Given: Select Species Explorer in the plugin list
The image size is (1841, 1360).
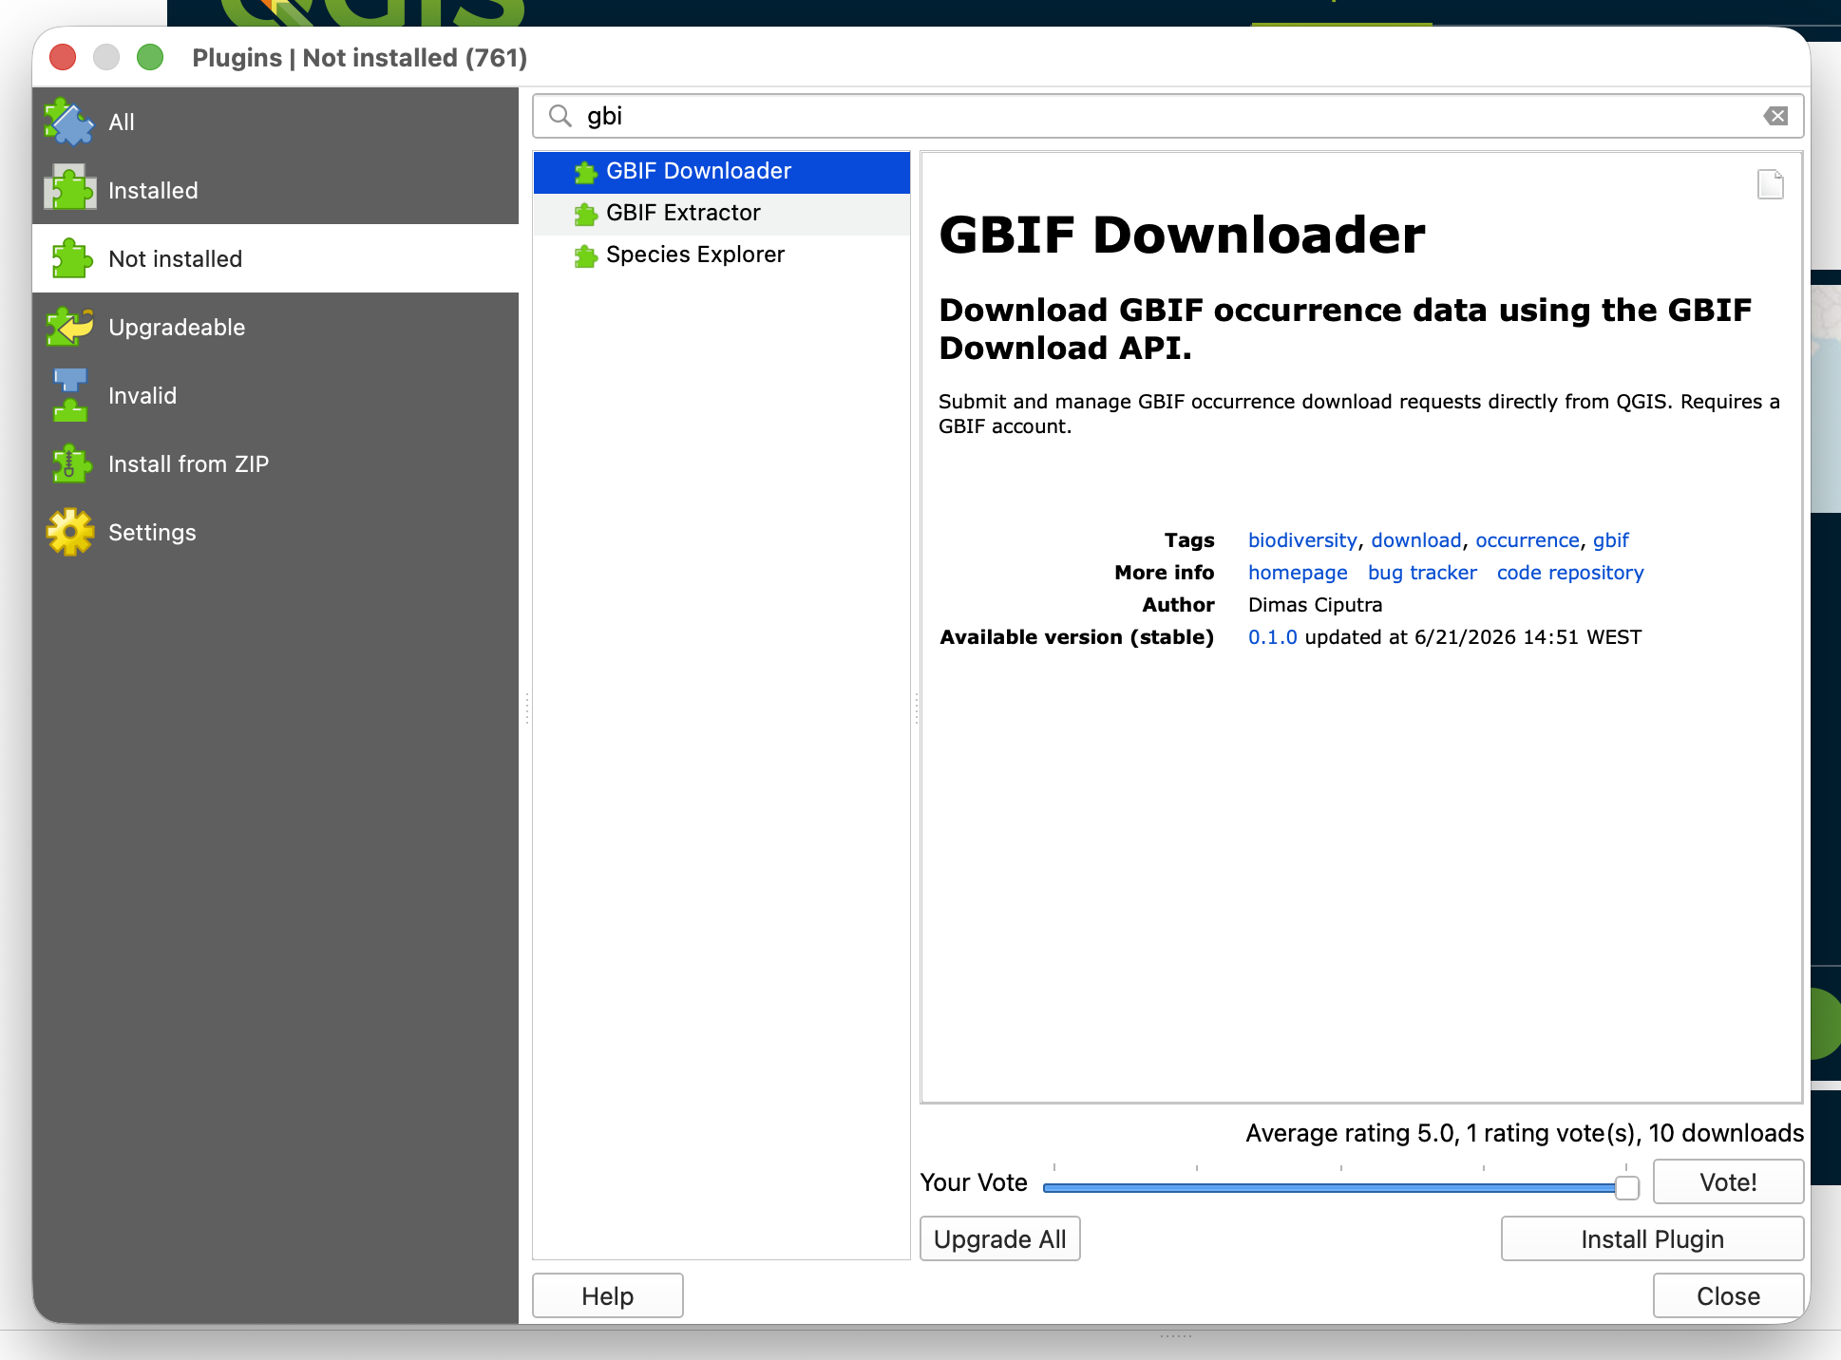Looking at the screenshot, I should pos(722,255).
